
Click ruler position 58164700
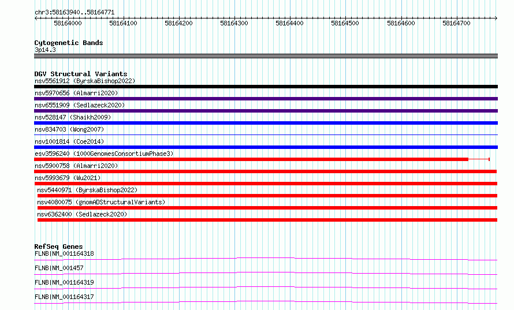(456, 23)
